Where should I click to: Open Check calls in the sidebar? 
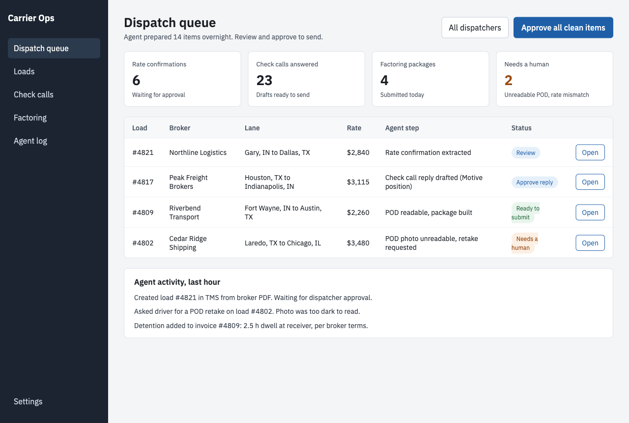(x=54, y=94)
